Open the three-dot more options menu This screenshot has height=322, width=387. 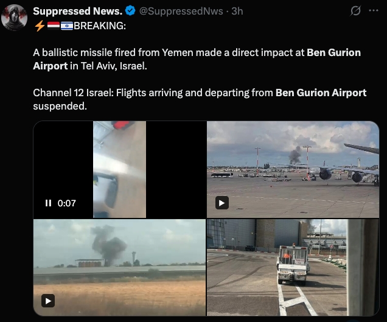[374, 10]
